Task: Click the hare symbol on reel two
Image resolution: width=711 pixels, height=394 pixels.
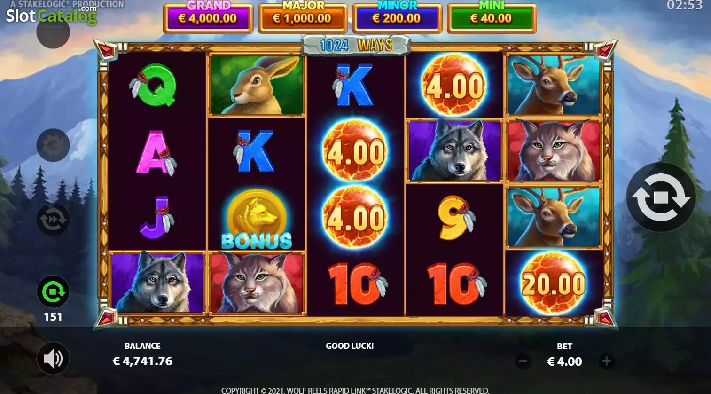Action: point(257,85)
